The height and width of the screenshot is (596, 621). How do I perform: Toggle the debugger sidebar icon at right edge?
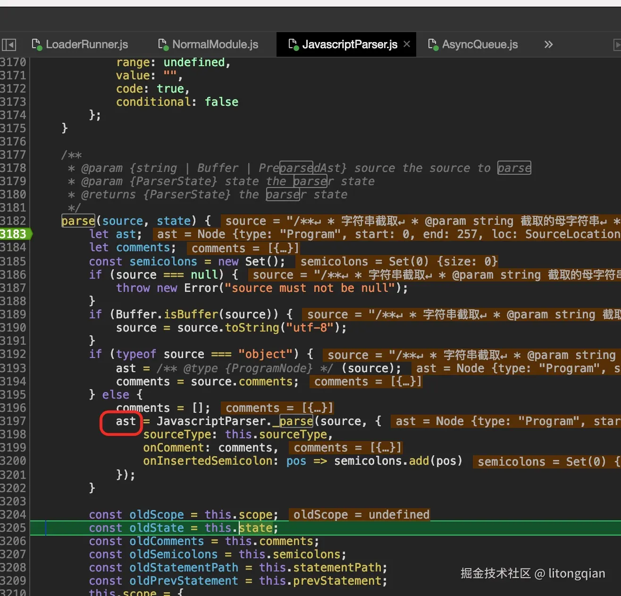pos(616,45)
